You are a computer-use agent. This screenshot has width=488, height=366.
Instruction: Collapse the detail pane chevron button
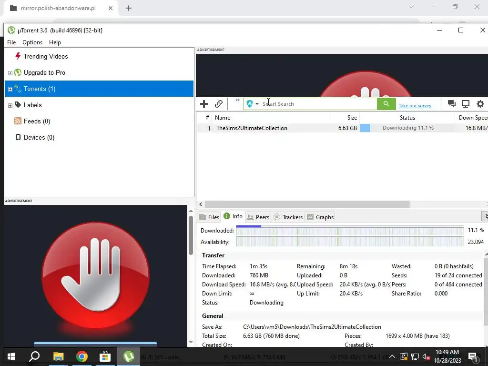click(485, 216)
